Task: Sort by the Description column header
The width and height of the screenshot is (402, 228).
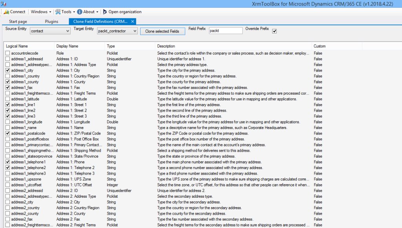Action: [233, 46]
